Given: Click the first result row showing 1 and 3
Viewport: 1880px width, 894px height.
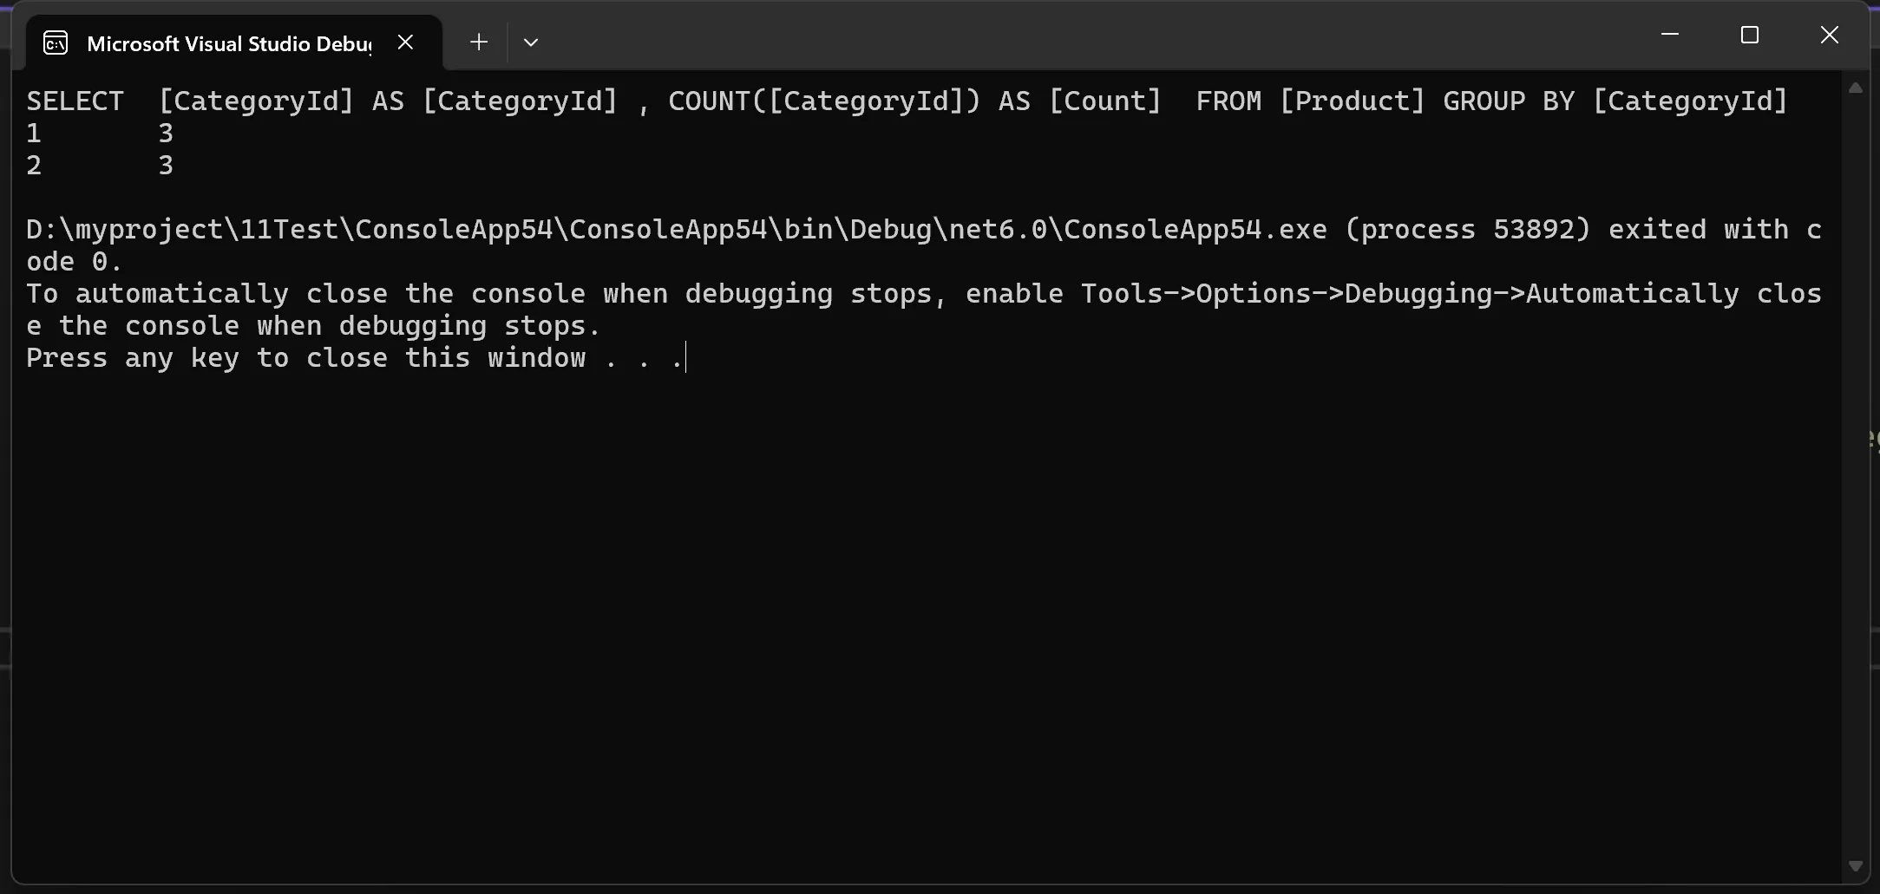Looking at the screenshot, I should 100,134.
